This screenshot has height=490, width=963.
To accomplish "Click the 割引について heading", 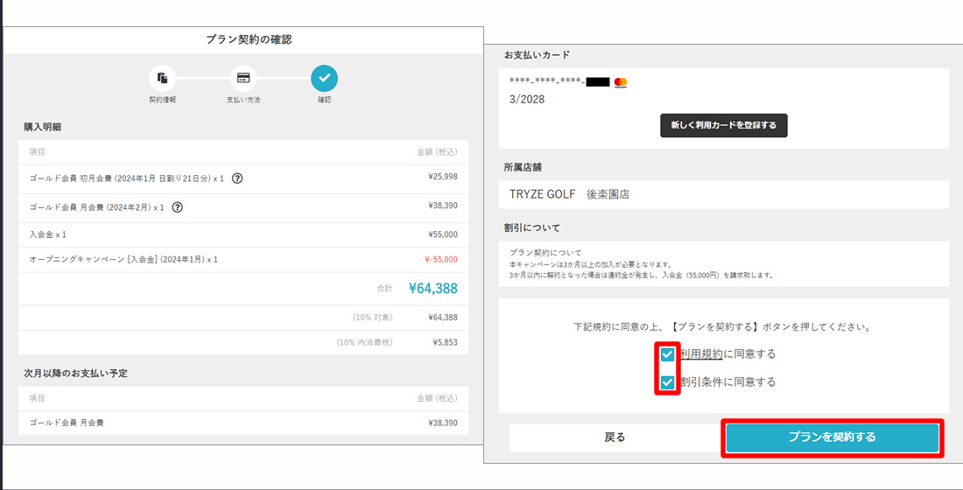I will click(x=532, y=227).
